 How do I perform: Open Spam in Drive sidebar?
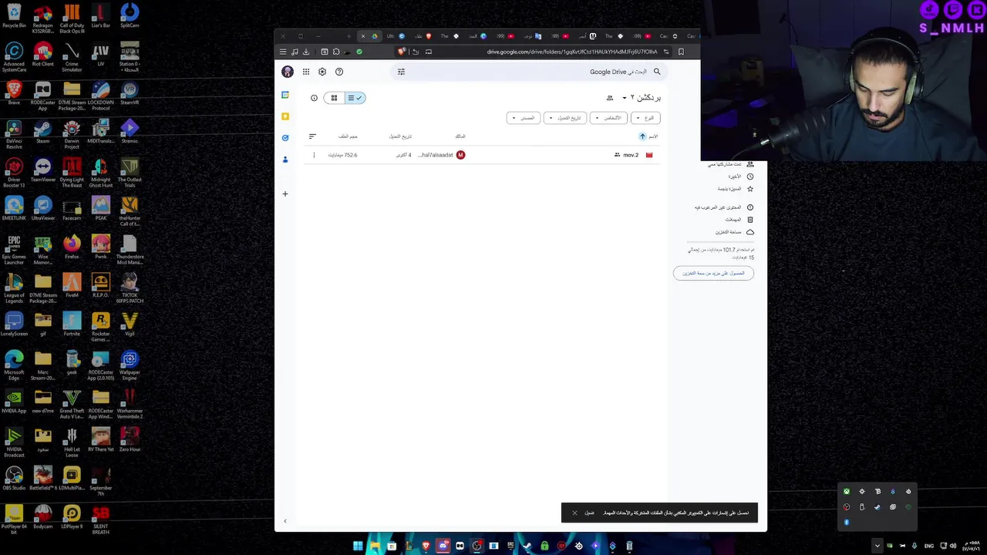(723, 207)
